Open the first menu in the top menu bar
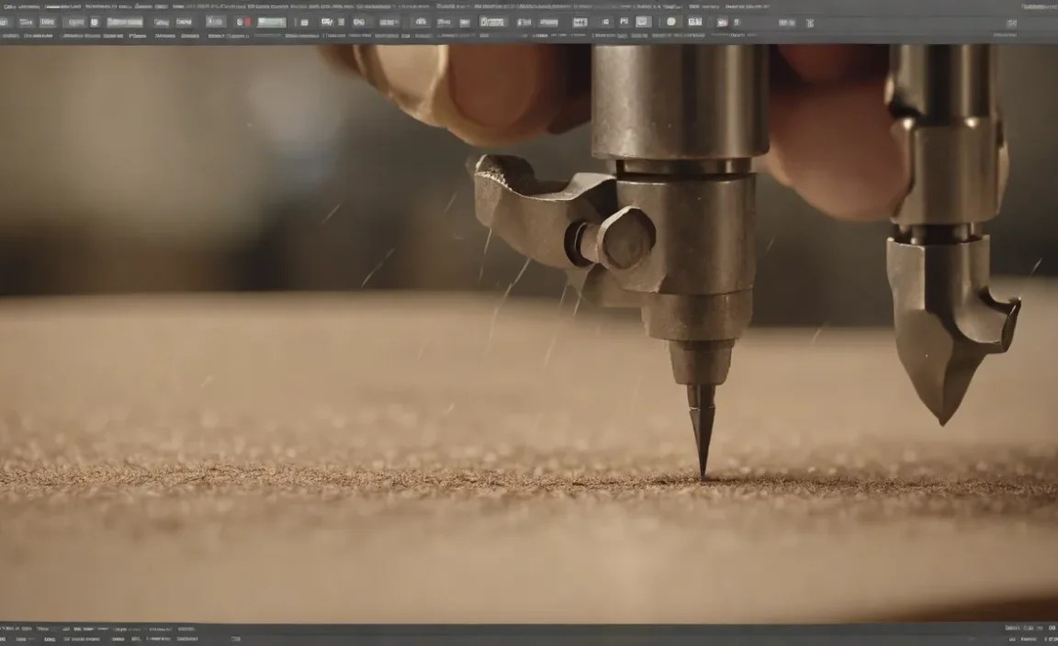The width and height of the screenshot is (1058, 646). (x=9, y=6)
